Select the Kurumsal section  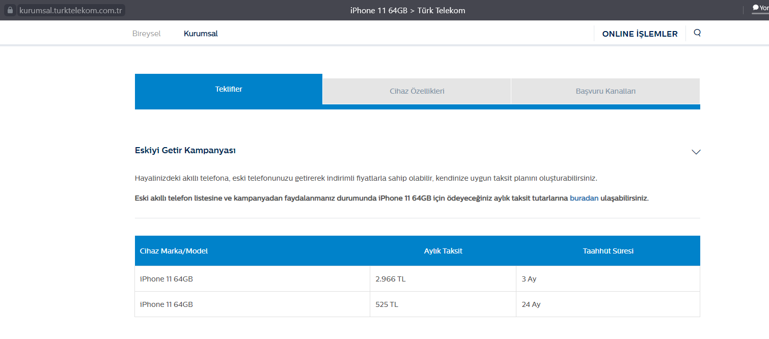click(201, 34)
